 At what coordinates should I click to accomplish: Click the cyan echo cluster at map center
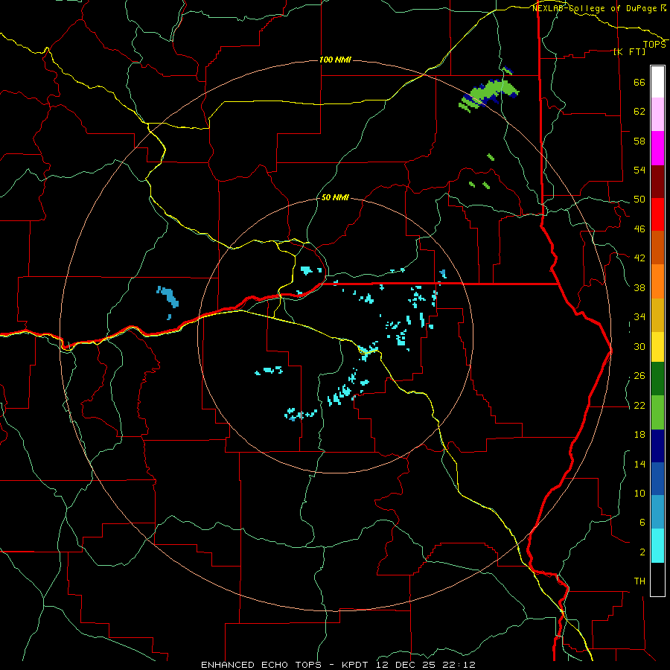coord(368,351)
